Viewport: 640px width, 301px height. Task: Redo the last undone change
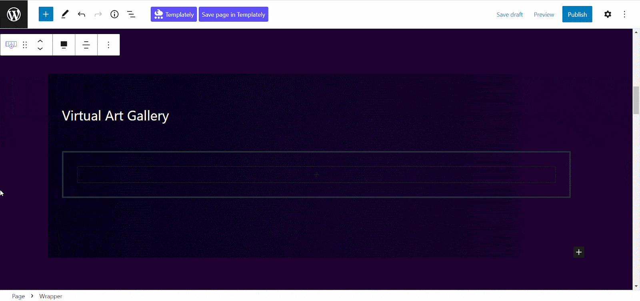(98, 14)
